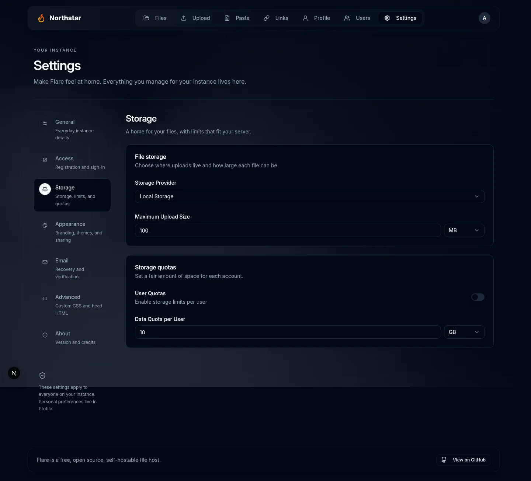The image size is (531, 481).
Task: Click the Advanced code brackets icon
Action: 45,299
